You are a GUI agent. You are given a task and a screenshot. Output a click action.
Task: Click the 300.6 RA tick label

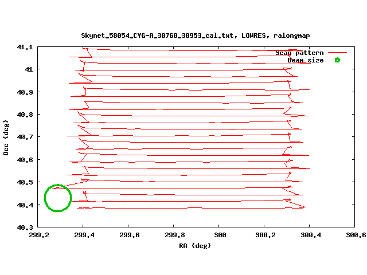(356, 235)
